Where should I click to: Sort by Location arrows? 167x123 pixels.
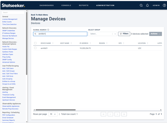[x=148, y=43]
